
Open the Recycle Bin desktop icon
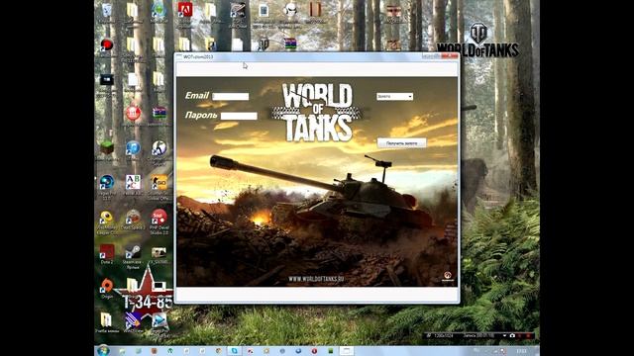click(107, 10)
